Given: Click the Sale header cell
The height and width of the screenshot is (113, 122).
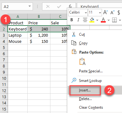Looking at the screenshot, I should pos(59,23).
